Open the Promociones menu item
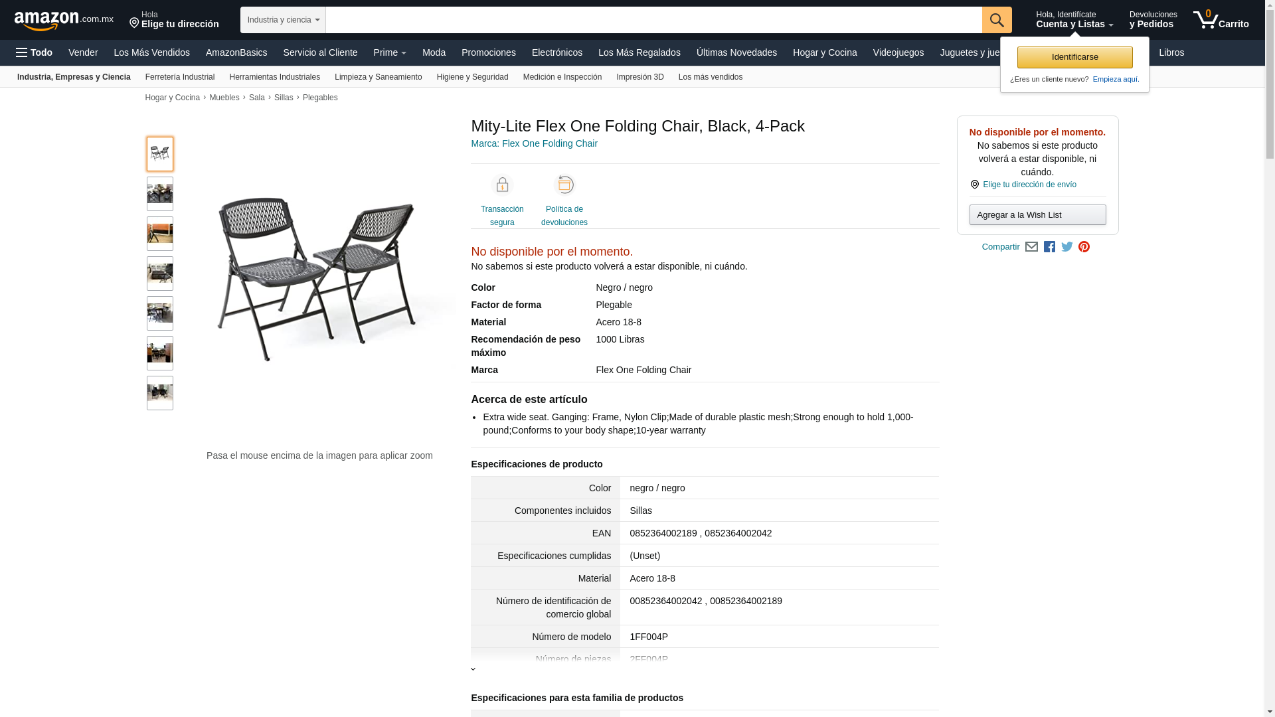 coord(488,52)
